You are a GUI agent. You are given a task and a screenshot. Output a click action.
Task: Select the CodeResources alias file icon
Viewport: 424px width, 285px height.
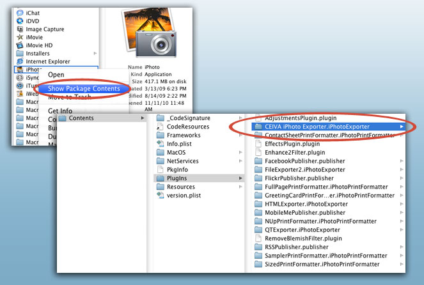point(161,127)
